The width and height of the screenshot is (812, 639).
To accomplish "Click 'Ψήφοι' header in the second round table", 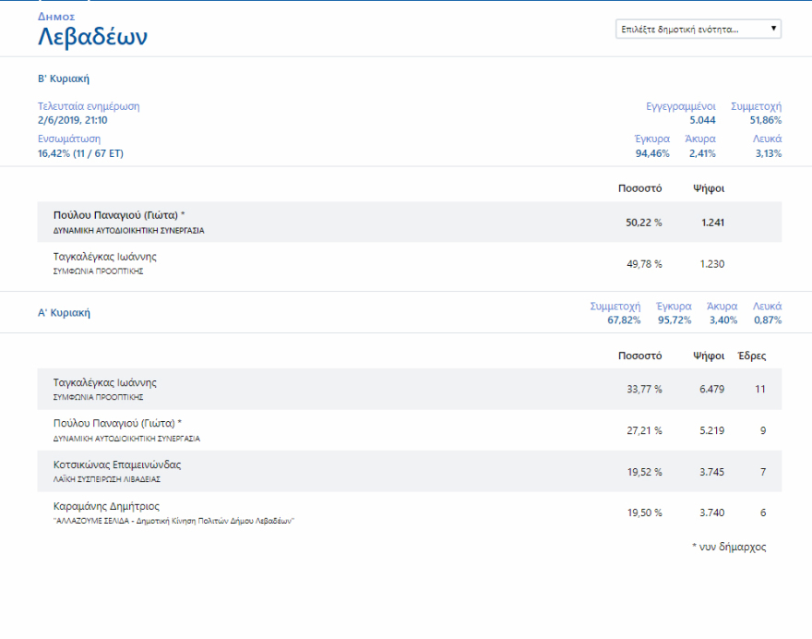I will coord(709,188).
